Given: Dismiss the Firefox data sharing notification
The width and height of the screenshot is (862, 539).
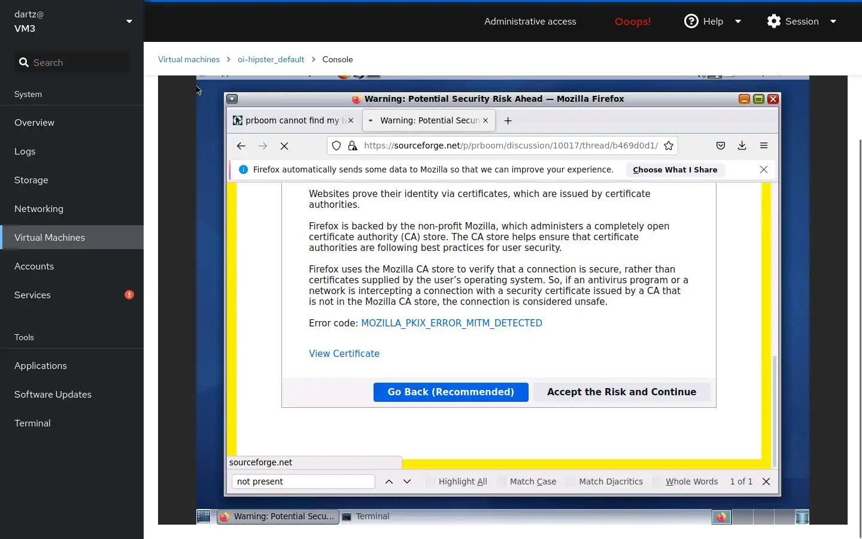Looking at the screenshot, I should (764, 169).
